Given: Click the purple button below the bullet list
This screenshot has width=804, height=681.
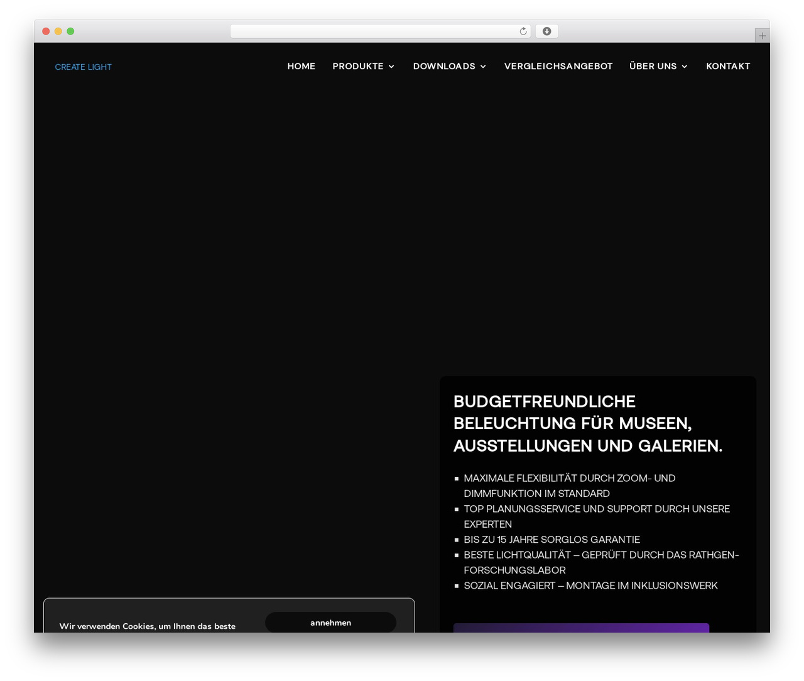Looking at the screenshot, I should click(581, 628).
